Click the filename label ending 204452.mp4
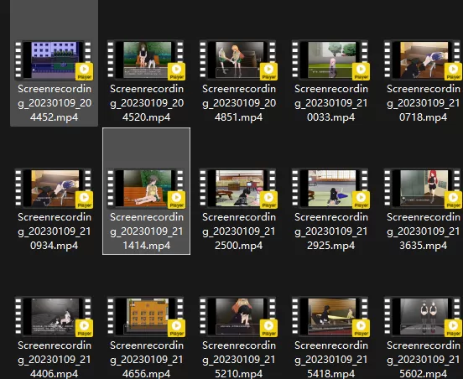 (55, 103)
